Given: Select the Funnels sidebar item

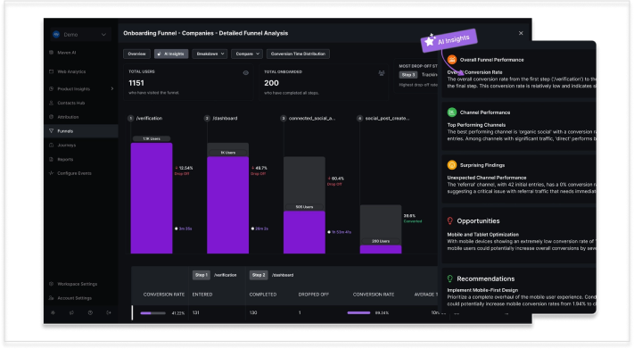Looking at the screenshot, I should 81,131.
